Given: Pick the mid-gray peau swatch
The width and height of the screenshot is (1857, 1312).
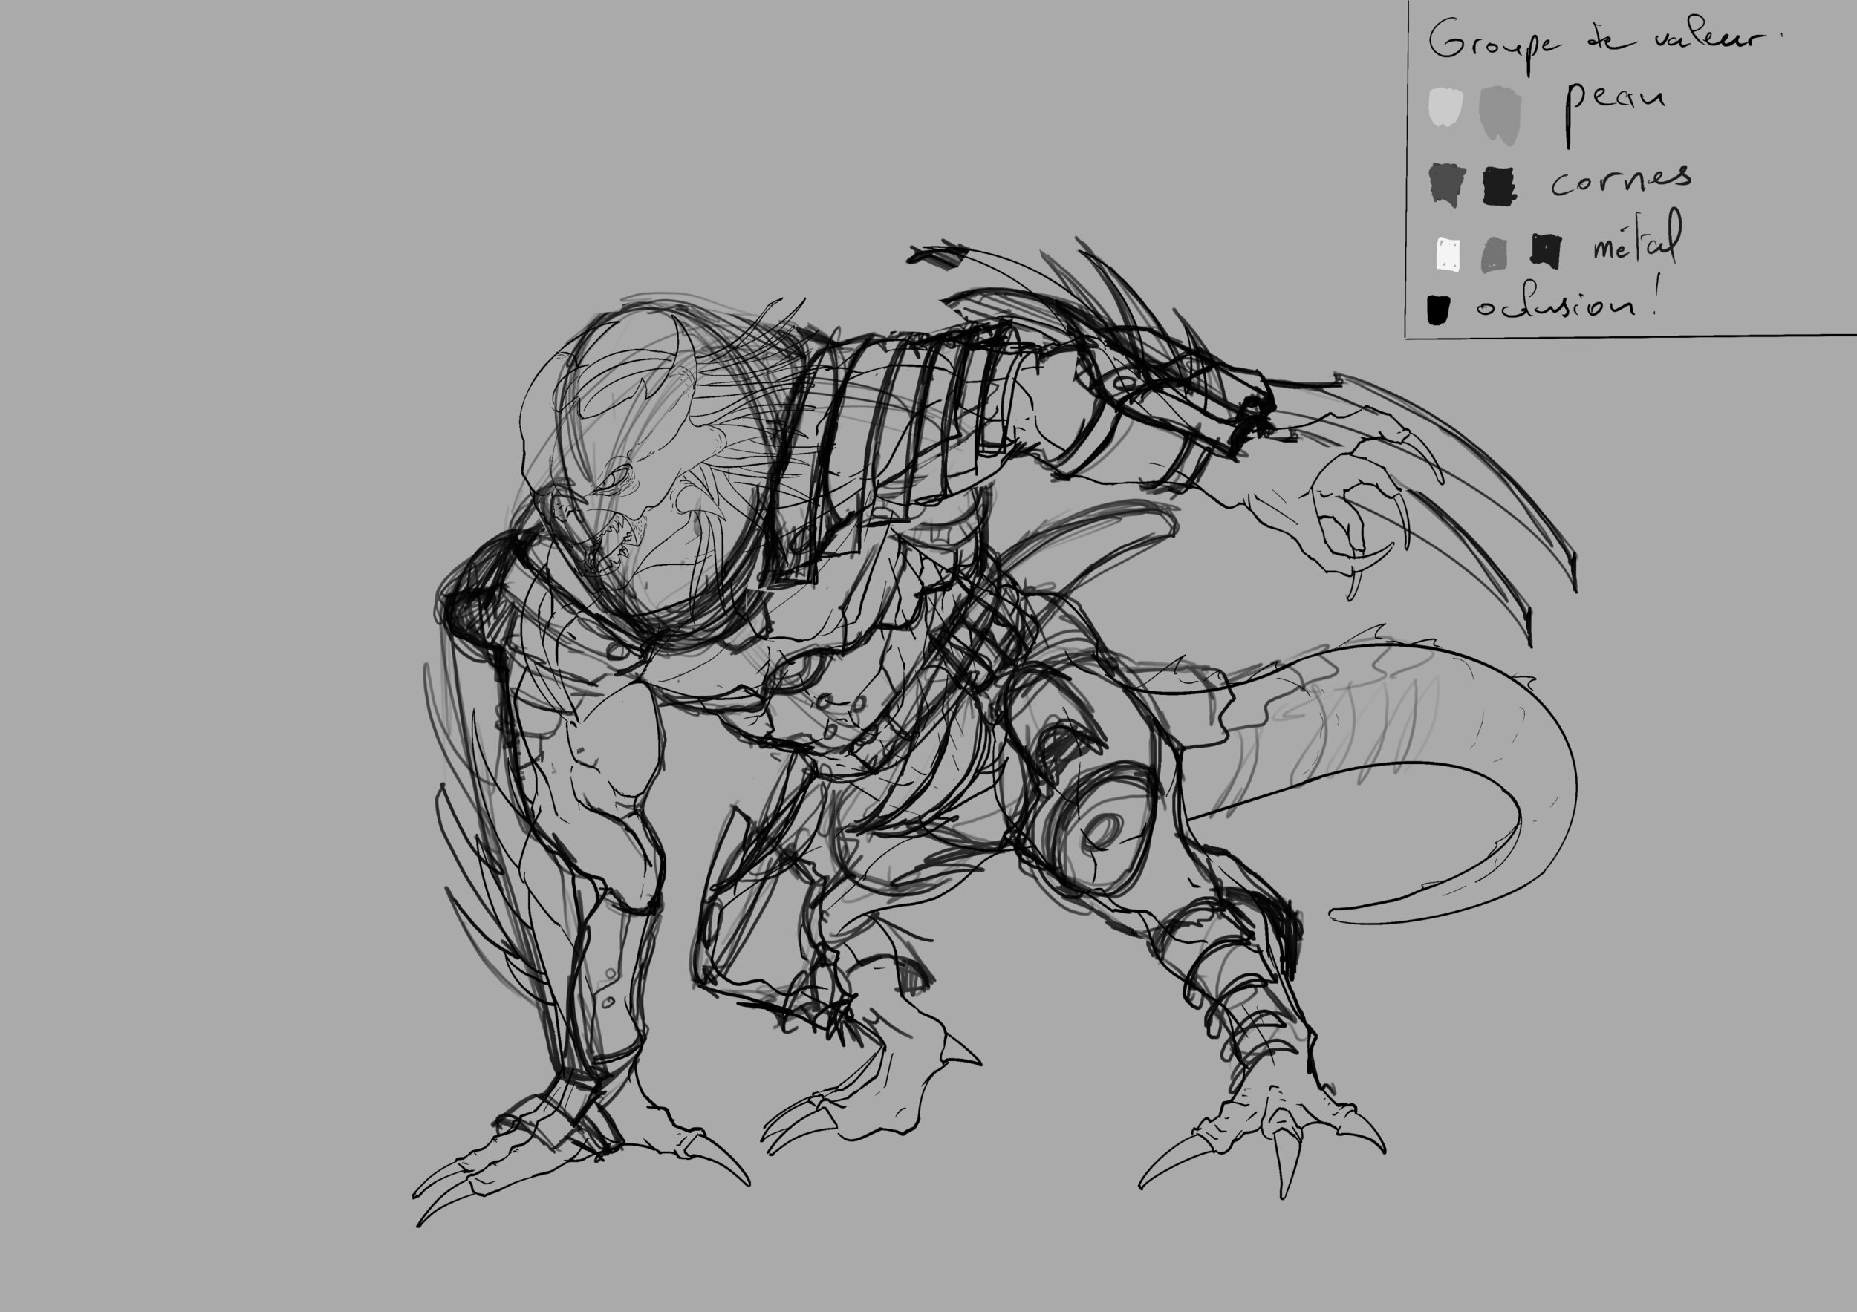Looking at the screenshot, I should [1500, 117].
